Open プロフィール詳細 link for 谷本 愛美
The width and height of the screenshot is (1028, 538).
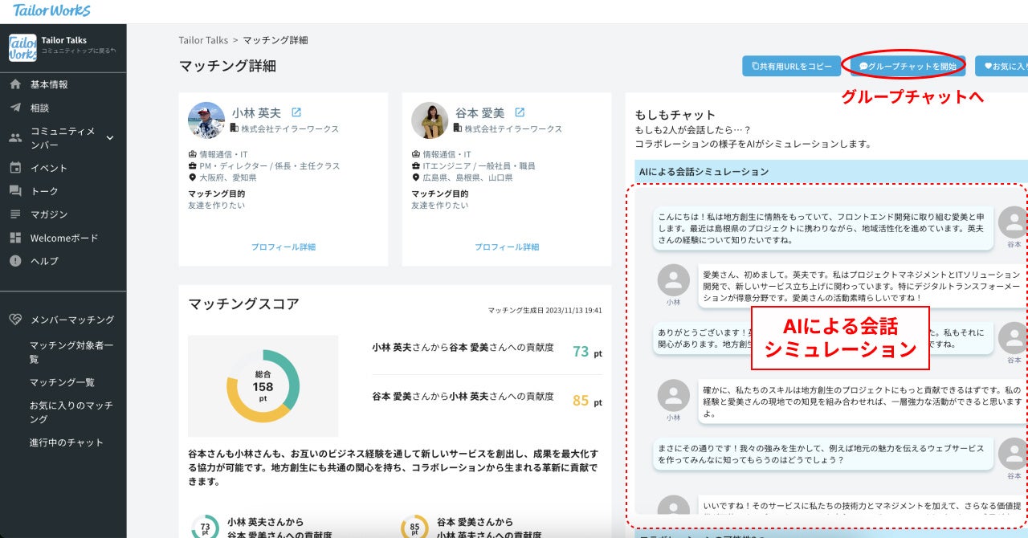tap(507, 247)
